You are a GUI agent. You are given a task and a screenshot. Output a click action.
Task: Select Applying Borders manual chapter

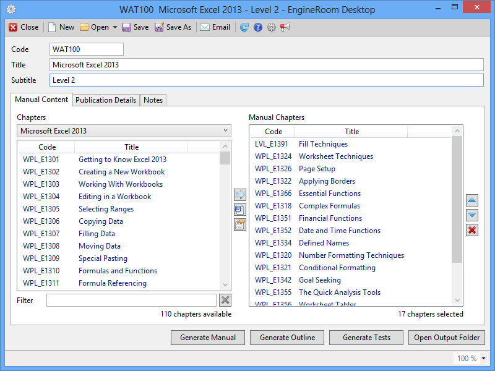(x=351, y=181)
